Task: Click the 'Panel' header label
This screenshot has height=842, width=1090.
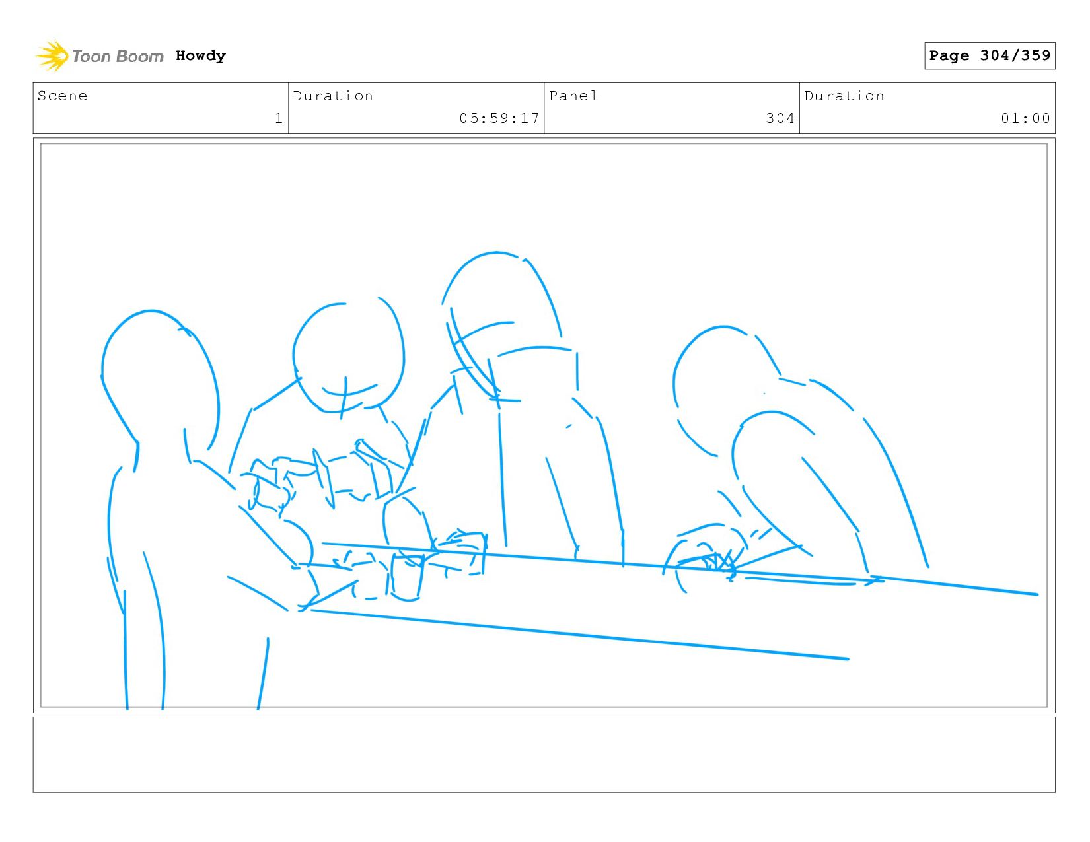Action: (573, 96)
